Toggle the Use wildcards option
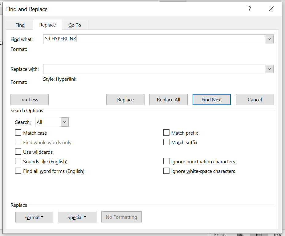This screenshot has width=285, height=236. (x=18, y=152)
